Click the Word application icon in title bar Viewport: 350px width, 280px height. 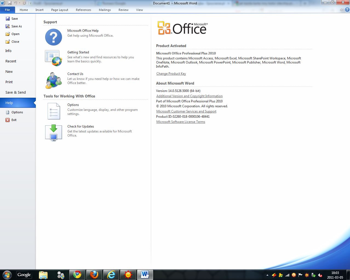2,3
